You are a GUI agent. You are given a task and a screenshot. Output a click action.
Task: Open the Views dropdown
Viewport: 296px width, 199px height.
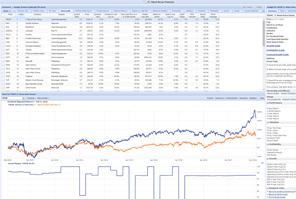pos(7,11)
